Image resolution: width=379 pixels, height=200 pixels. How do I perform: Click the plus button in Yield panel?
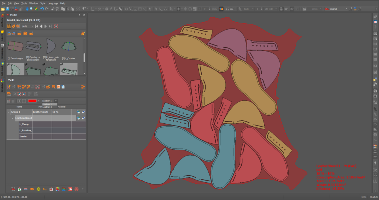coord(19,101)
